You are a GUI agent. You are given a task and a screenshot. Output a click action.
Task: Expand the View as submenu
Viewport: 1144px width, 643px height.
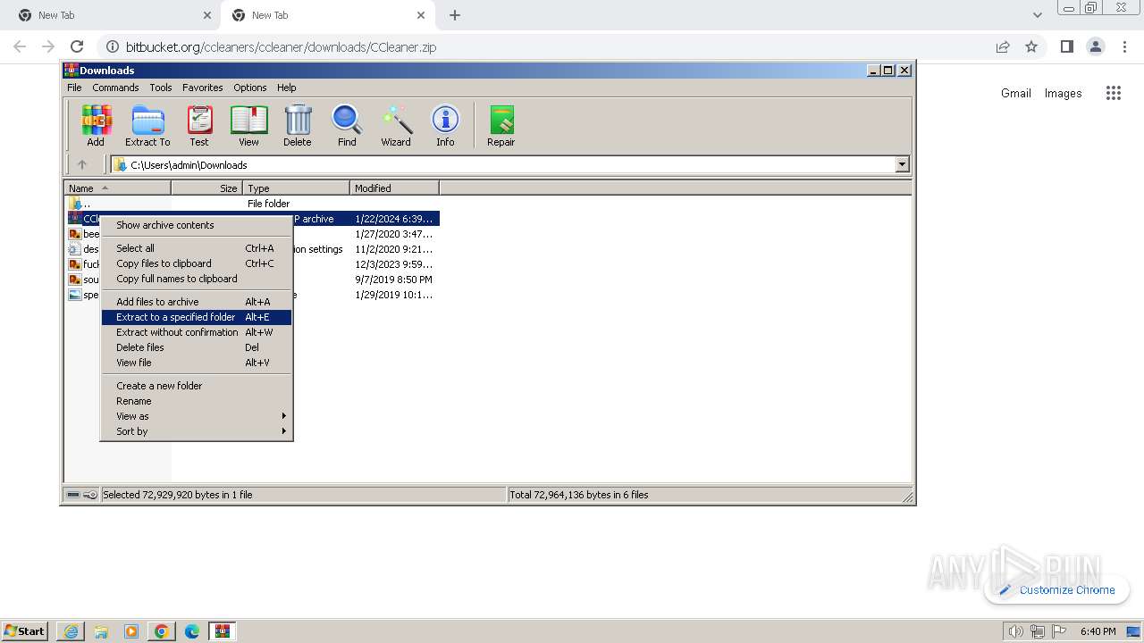point(197,416)
